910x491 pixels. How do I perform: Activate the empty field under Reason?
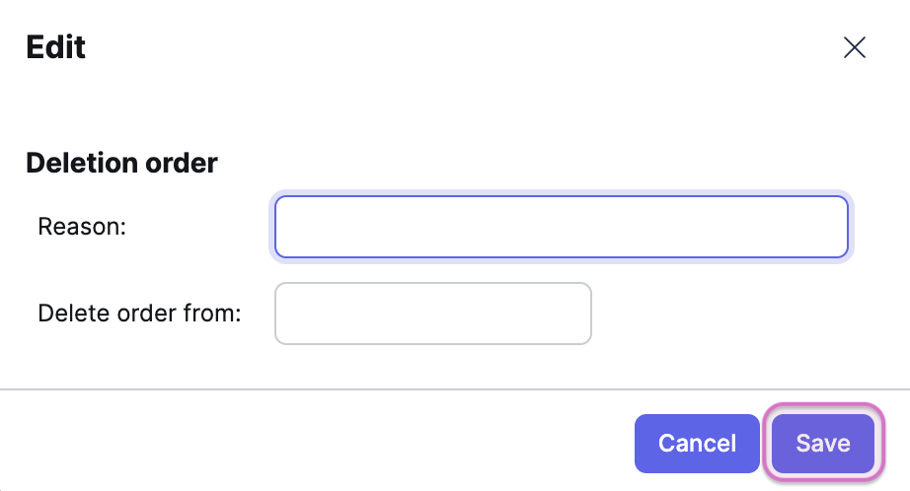tap(432, 314)
